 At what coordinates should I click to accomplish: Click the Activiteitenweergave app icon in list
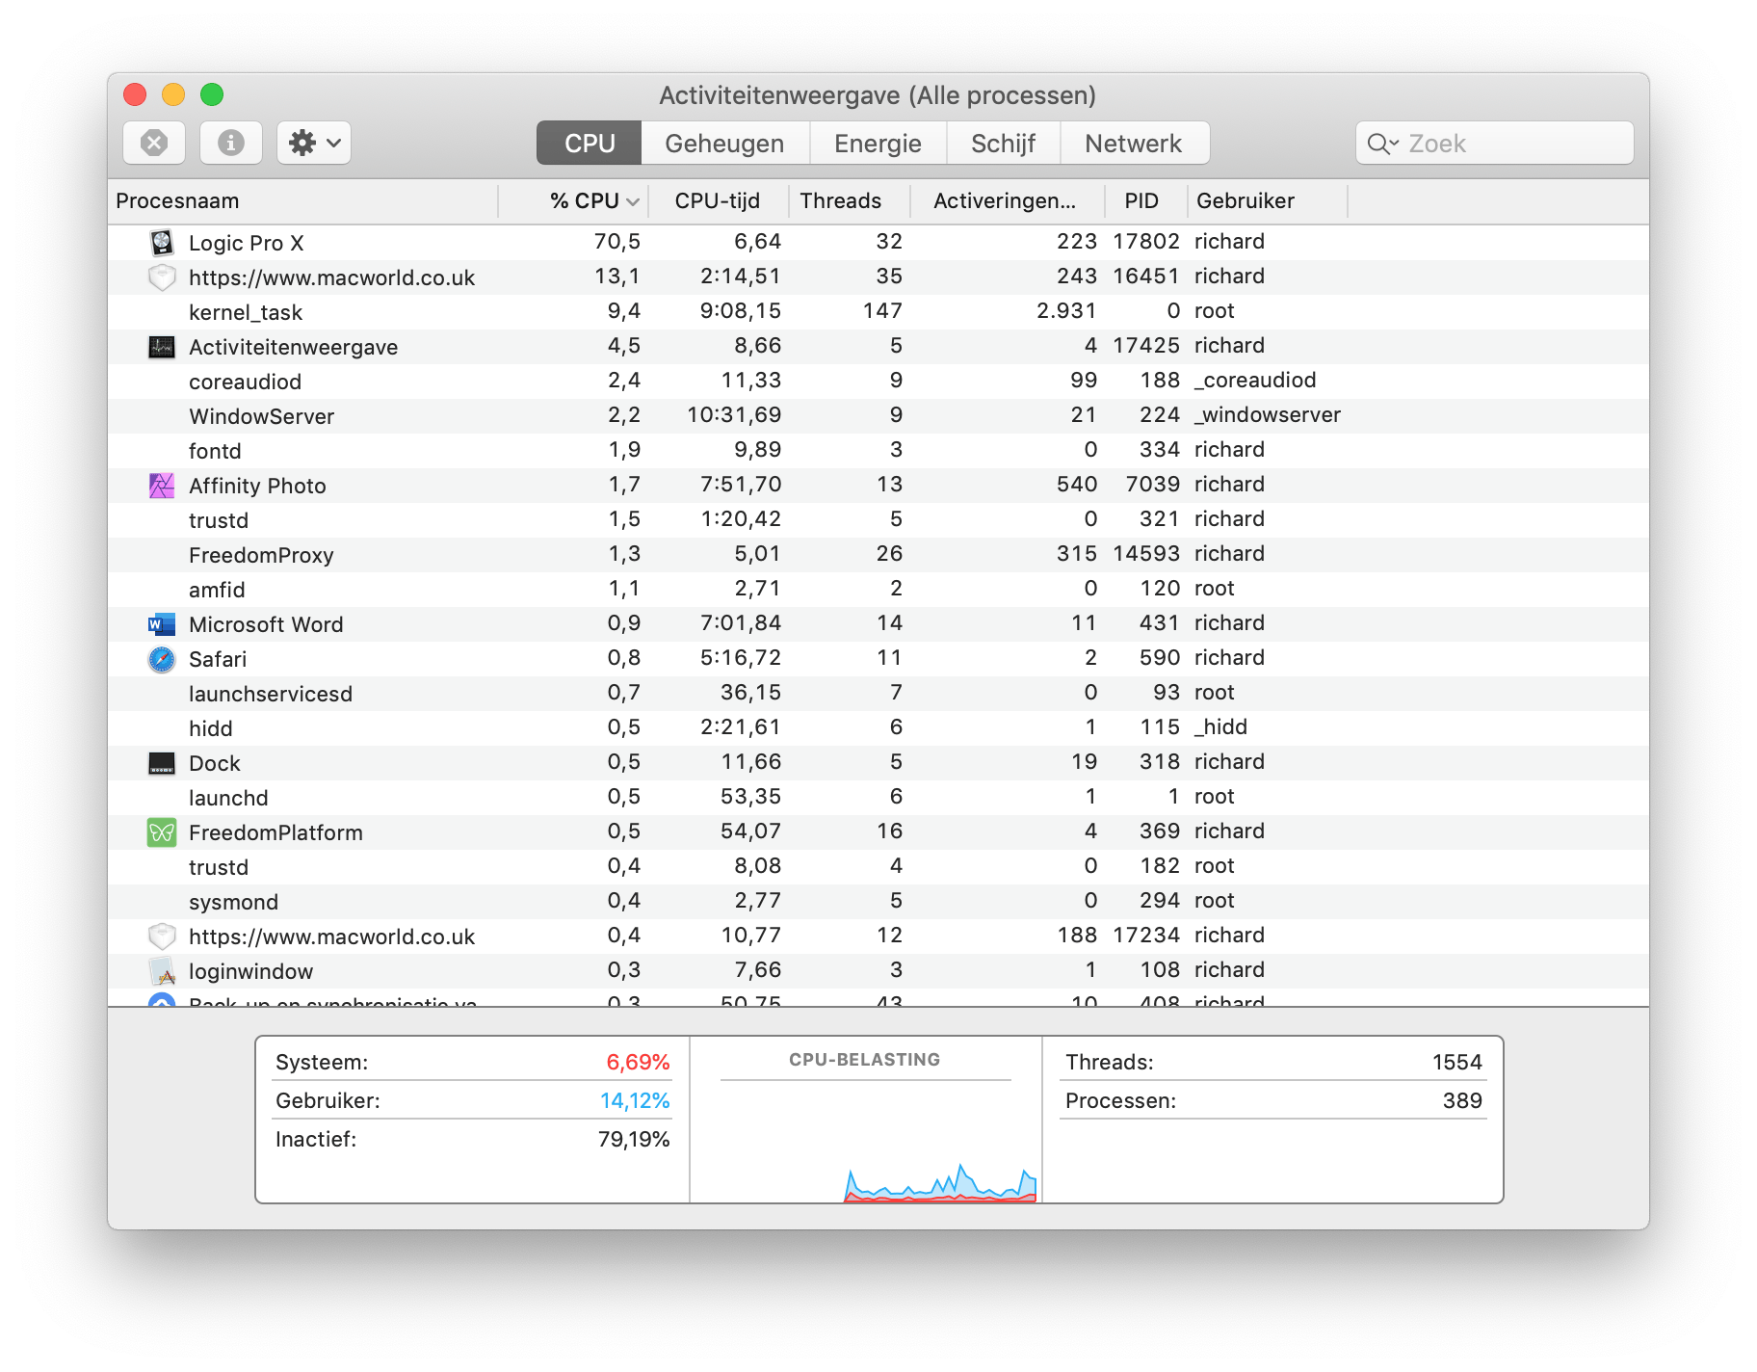[162, 346]
